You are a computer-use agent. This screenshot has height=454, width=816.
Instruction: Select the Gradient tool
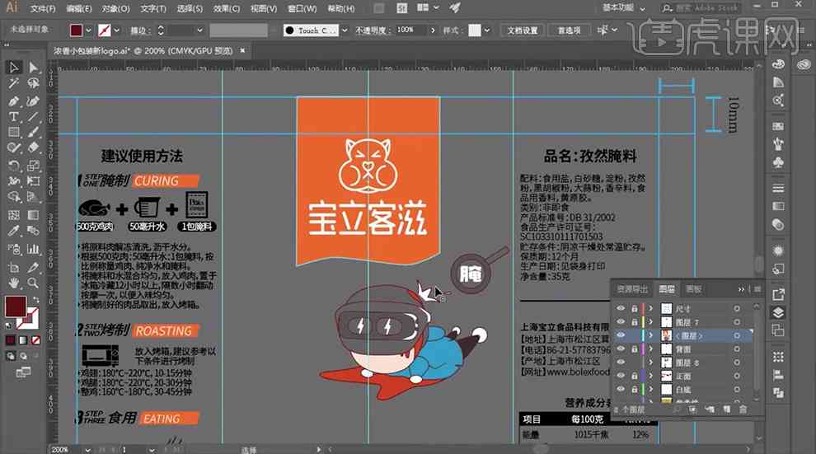pos(33,214)
